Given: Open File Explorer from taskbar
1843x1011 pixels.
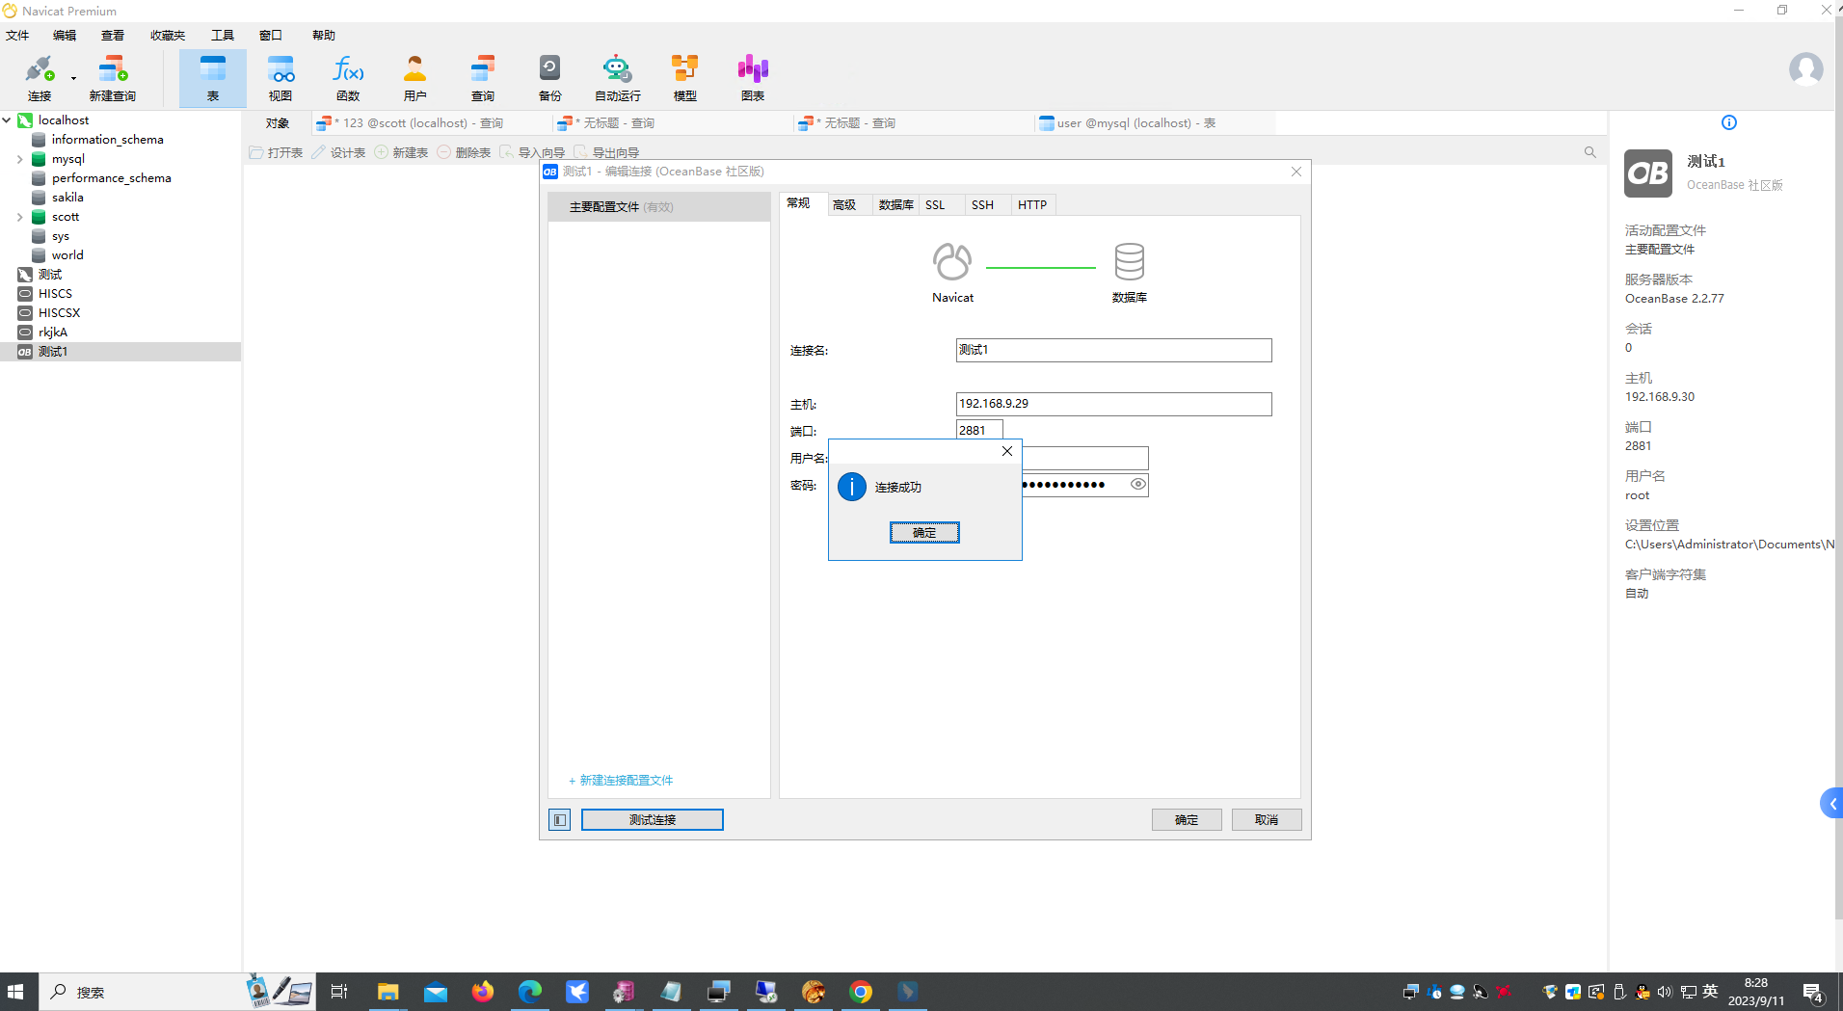Looking at the screenshot, I should tap(388, 992).
